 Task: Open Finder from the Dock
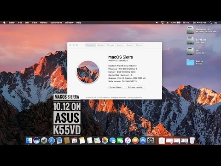pyautogui.click(x=29, y=141)
